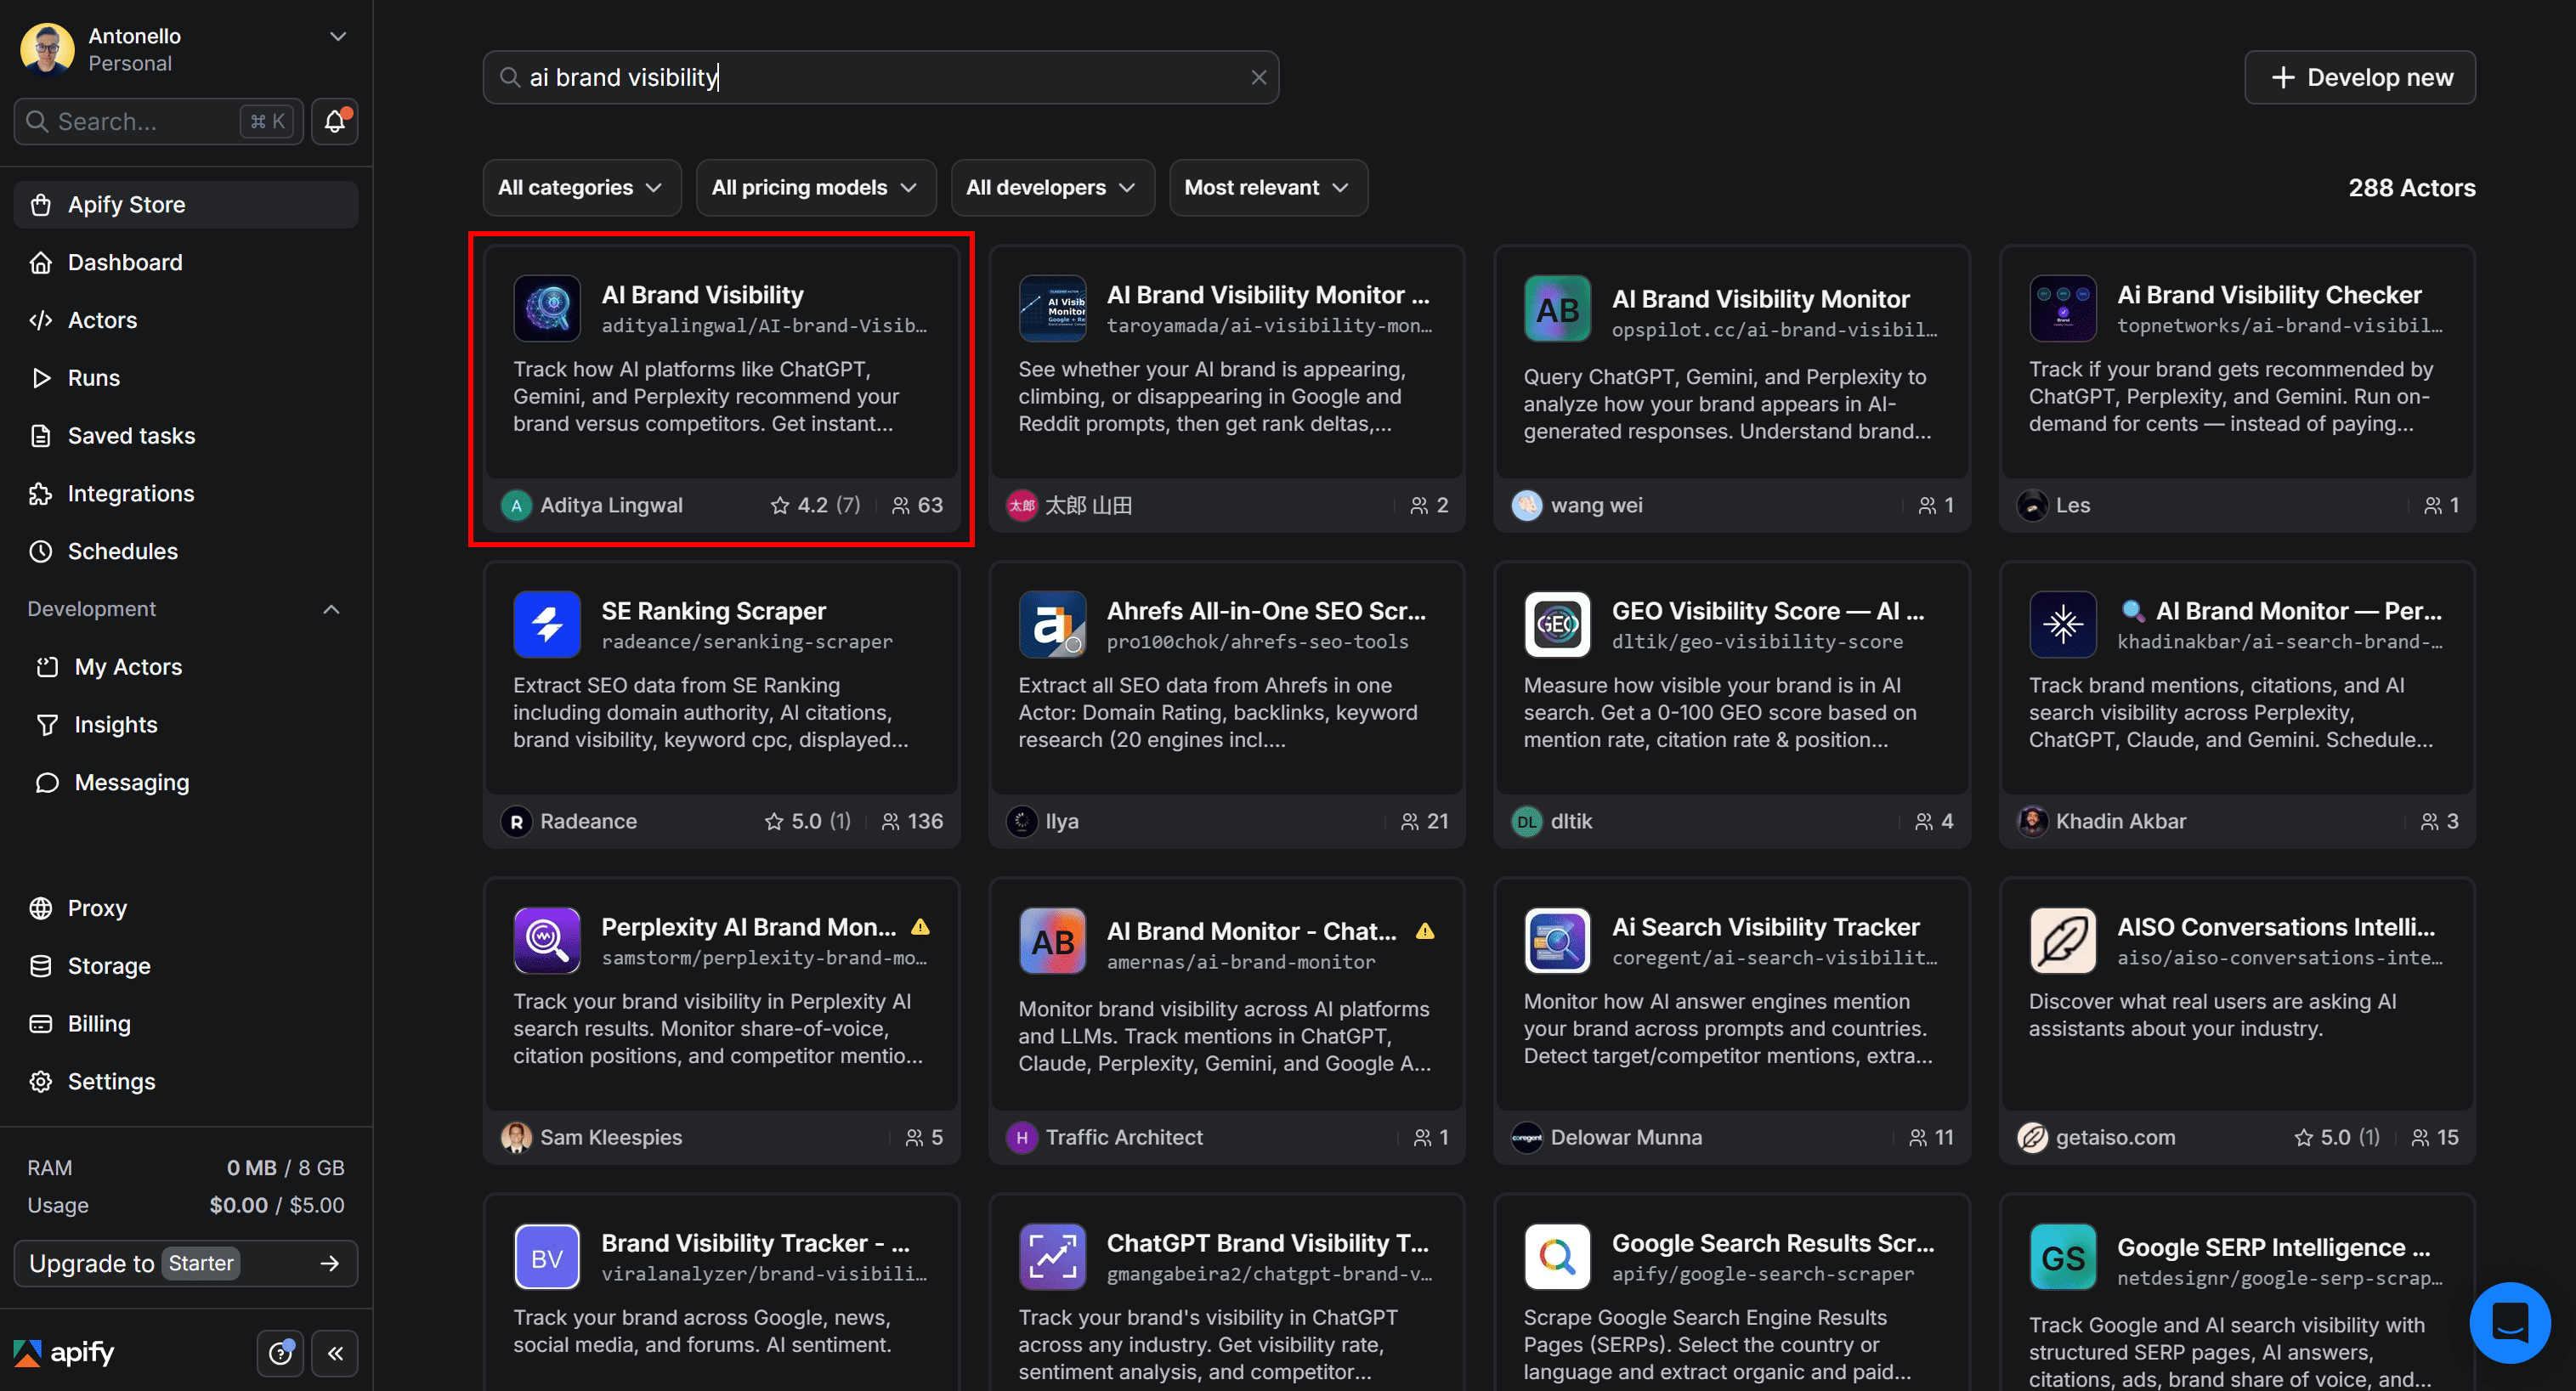This screenshot has width=2576, height=1391.
Task: Click the notifications bell icon
Action: point(334,121)
